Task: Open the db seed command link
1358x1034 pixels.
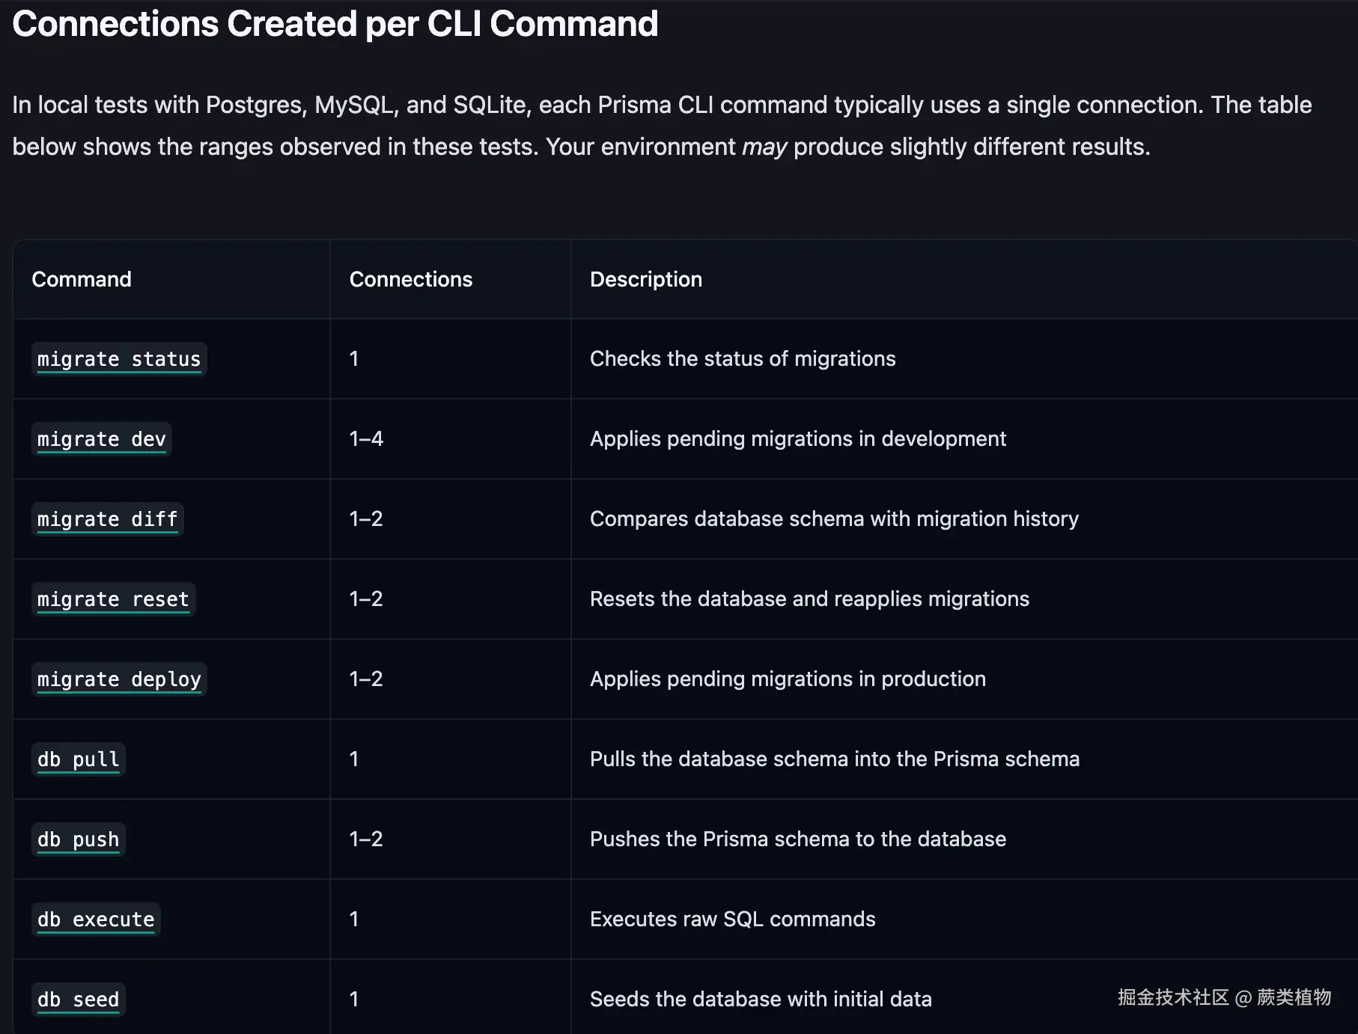Action: [x=79, y=1000]
